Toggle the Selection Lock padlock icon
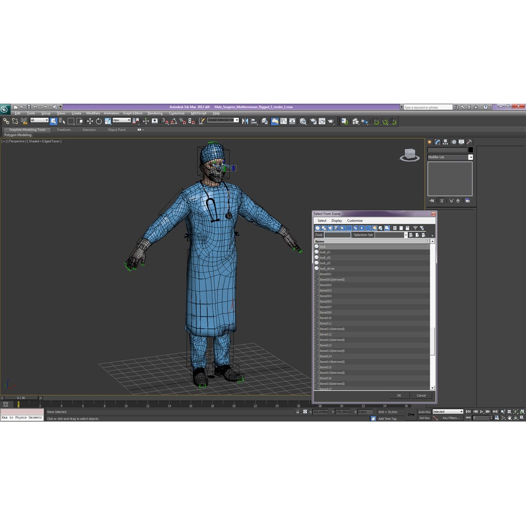The width and height of the screenshot is (526, 526). tap(298, 412)
